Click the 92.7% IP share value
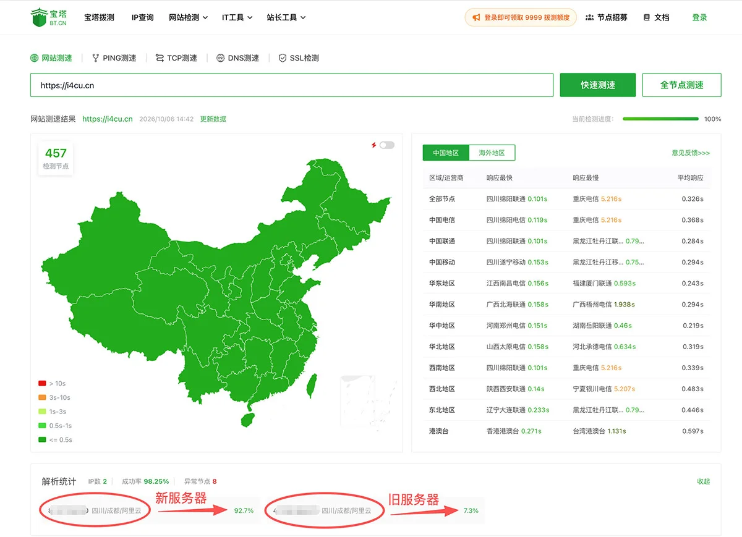 [x=244, y=511]
